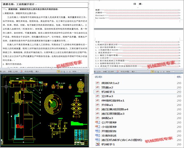Select the 液压机械手(含CAD图纸) file name
The height and width of the screenshot is (148, 184).
click(x=122, y=140)
